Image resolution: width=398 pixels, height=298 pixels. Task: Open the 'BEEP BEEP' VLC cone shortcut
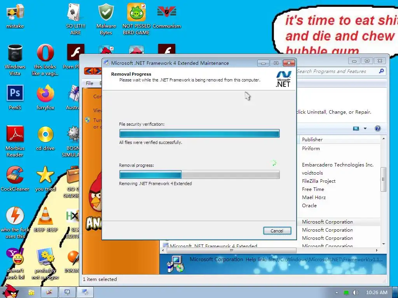pyautogui.click(x=45, y=220)
